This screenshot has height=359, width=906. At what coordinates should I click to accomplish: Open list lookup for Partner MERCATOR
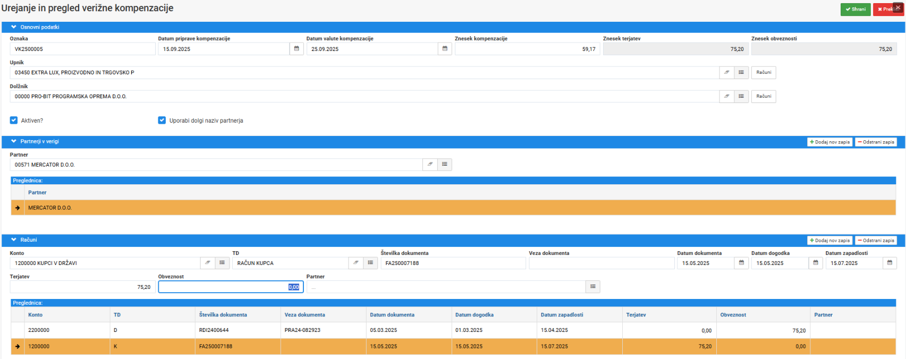tap(445, 165)
